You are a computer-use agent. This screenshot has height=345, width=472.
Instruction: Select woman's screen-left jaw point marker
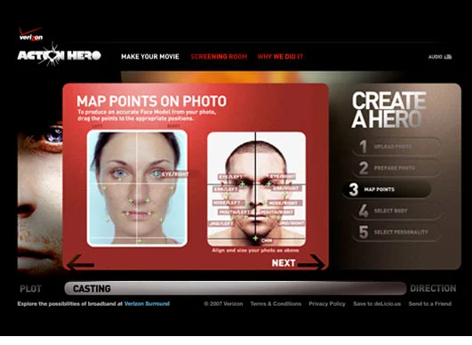point(107,220)
